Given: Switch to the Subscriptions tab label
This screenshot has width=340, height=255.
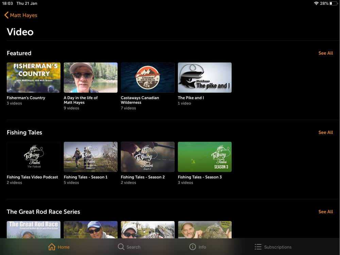Looking at the screenshot, I should pos(278,247).
